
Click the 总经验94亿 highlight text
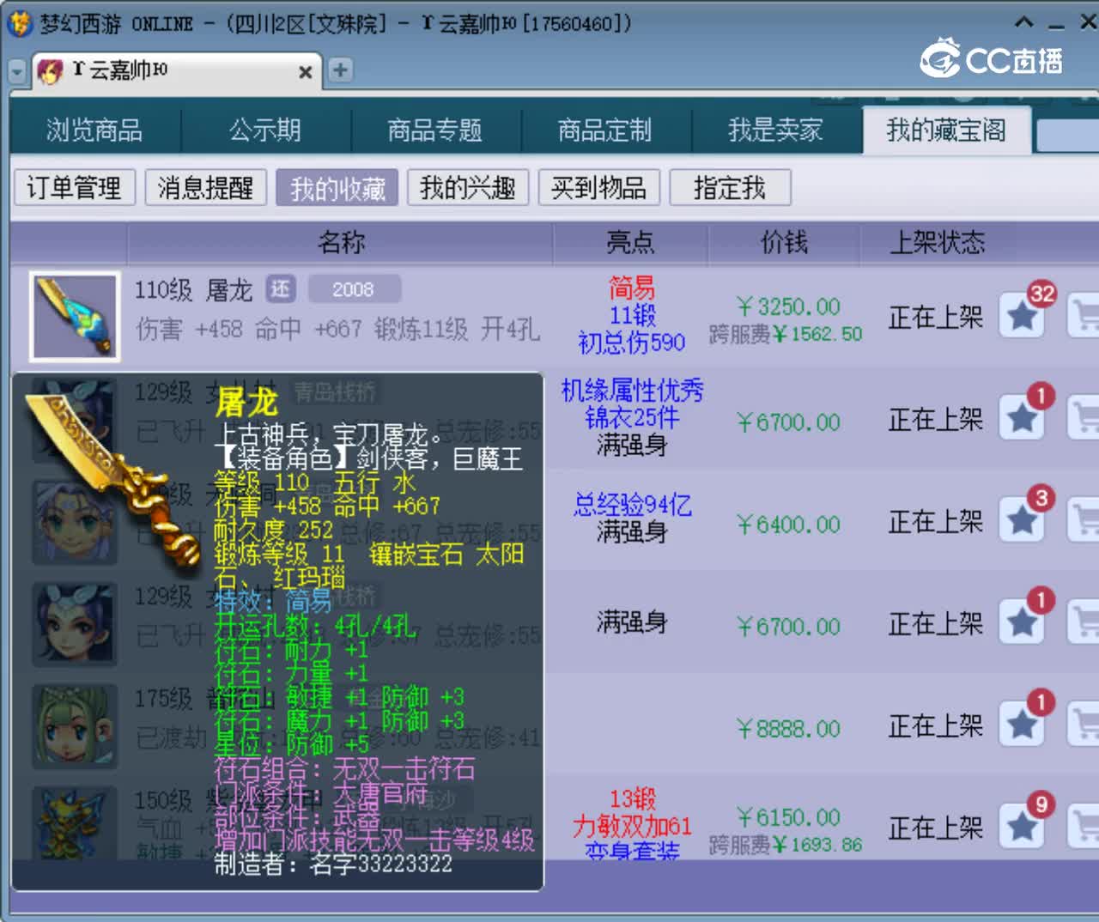click(633, 505)
